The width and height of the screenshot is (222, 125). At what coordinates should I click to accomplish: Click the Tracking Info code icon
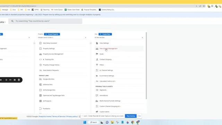[41, 59]
